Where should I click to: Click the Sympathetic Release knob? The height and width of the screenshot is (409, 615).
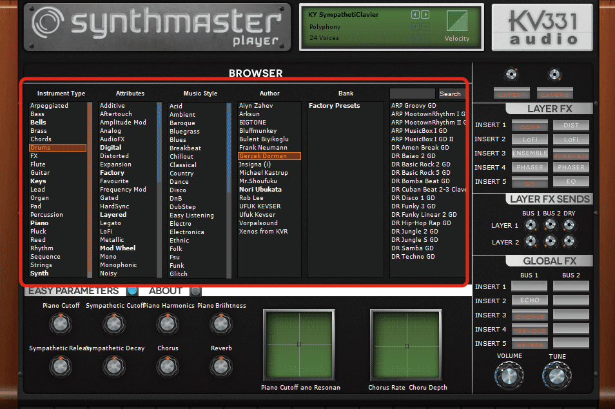61,366
